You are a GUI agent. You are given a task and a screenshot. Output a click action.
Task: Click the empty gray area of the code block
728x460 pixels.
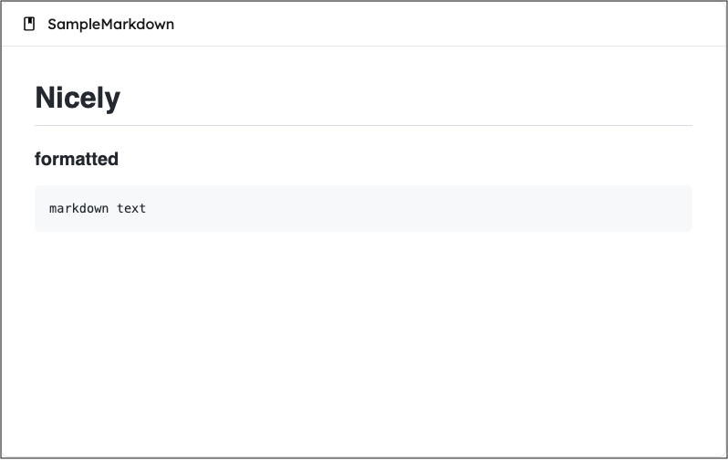click(411, 208)
